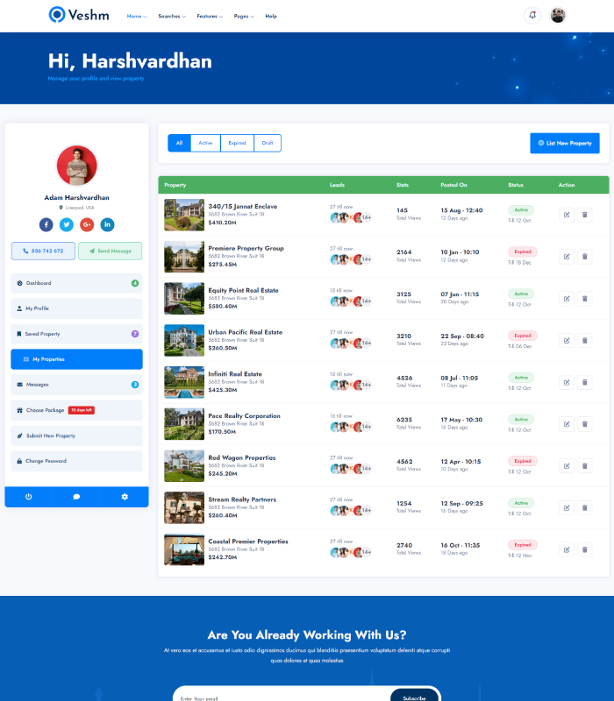Expand the Searches menu dropdown

point(172,16)
